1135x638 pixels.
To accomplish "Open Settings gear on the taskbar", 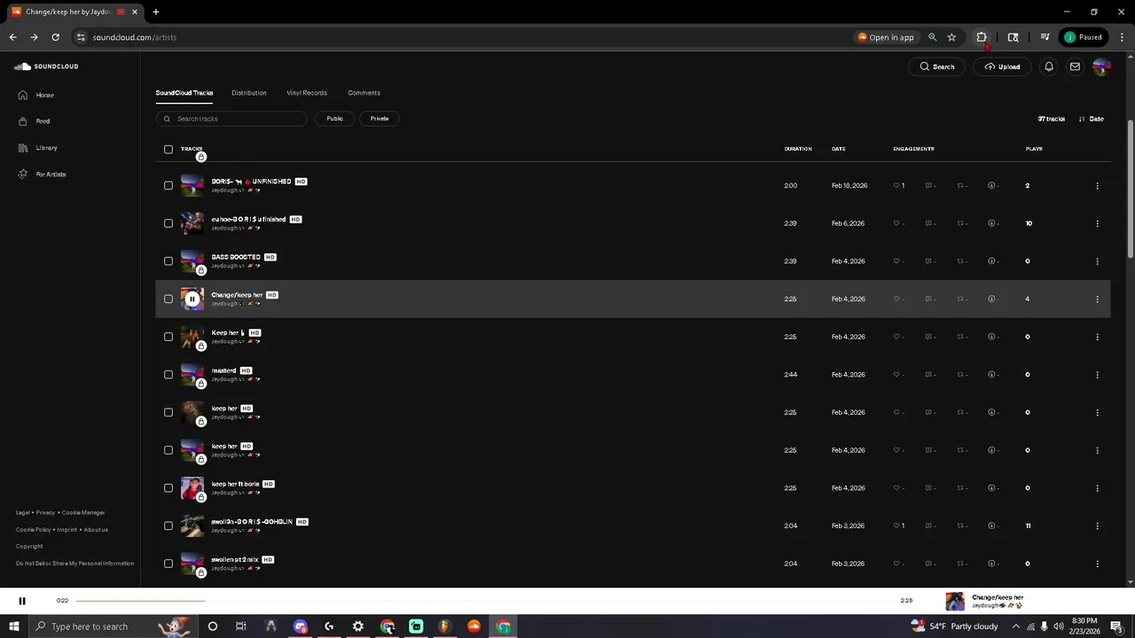I will pos(358,626).
